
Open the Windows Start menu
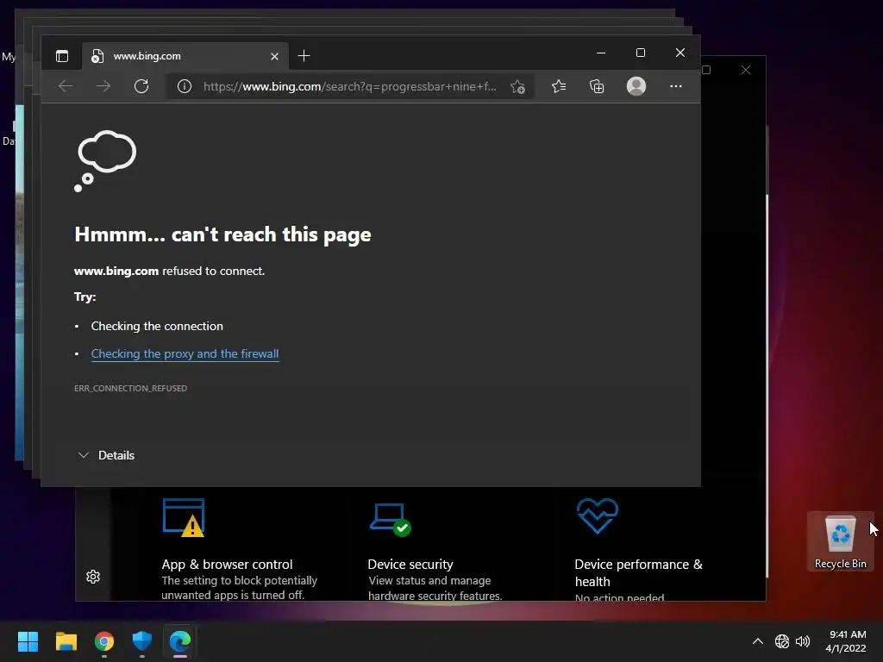(28, 641)
